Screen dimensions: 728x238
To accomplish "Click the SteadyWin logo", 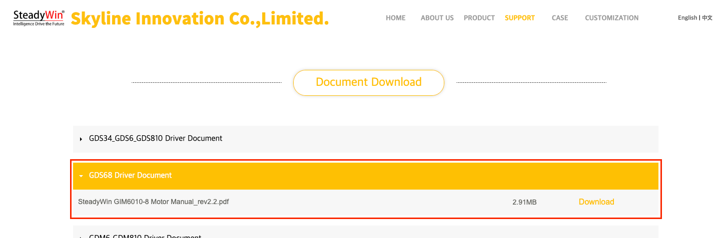I will [x=39, y=17].
